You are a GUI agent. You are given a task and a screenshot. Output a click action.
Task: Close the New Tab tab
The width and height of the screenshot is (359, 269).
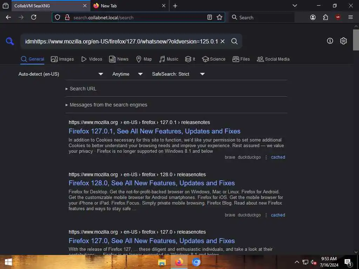click(x=164, y=6)
